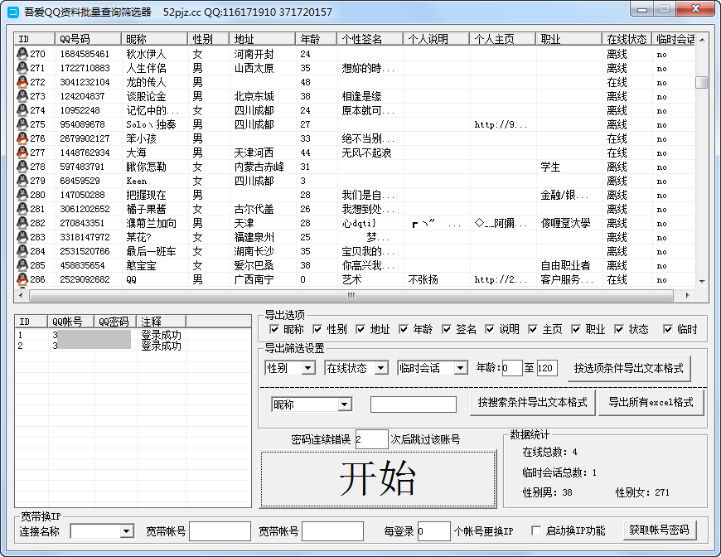721x557 pixels.
Task: Select the 秋水伊人 nickname cell
Action: 154,54
